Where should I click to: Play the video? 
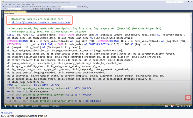click(5, 106)
